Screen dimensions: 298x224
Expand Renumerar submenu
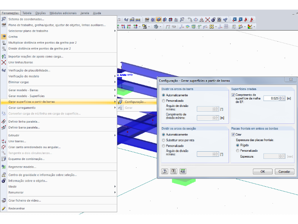pyautogui.click(x=59, y=193)
